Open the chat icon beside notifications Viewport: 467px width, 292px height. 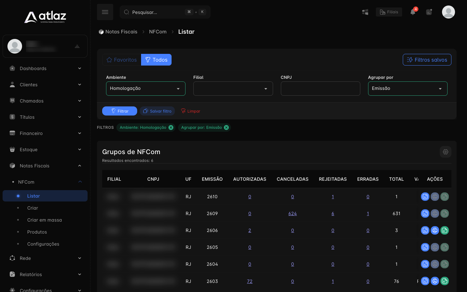429,12
